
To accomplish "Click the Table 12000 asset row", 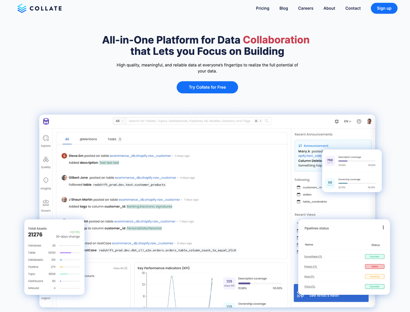I will (54, 253).
